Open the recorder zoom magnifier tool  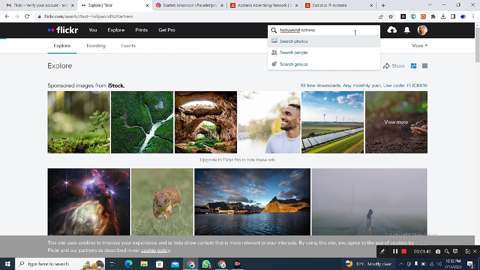(447, 252)
